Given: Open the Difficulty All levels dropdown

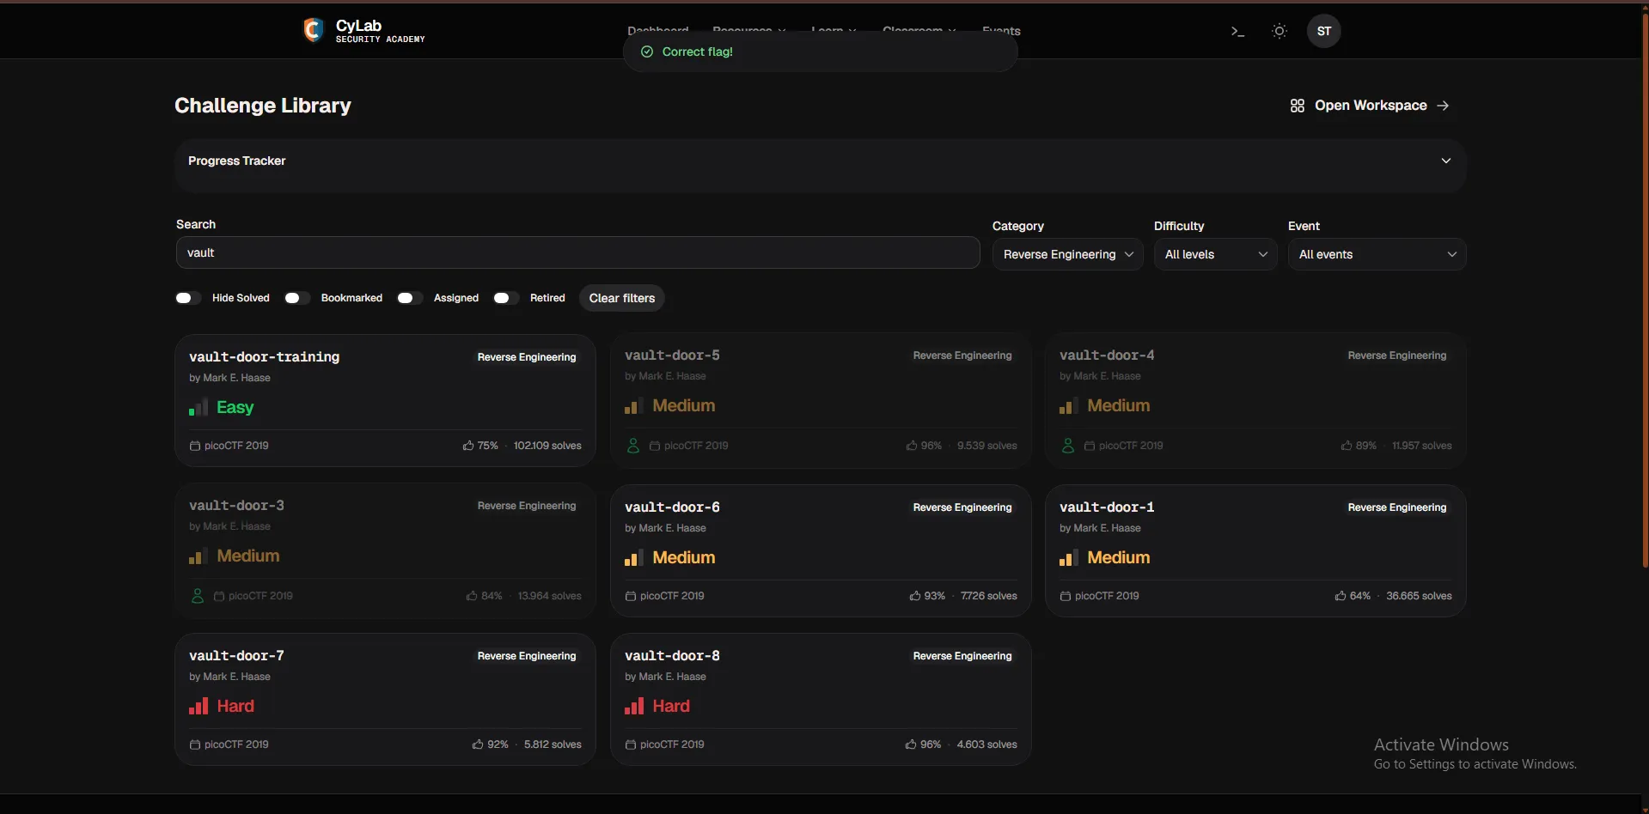Looking at the screenshot, I should (1215, 254).
